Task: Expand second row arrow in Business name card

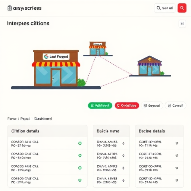Action: [x=123, y=156]
